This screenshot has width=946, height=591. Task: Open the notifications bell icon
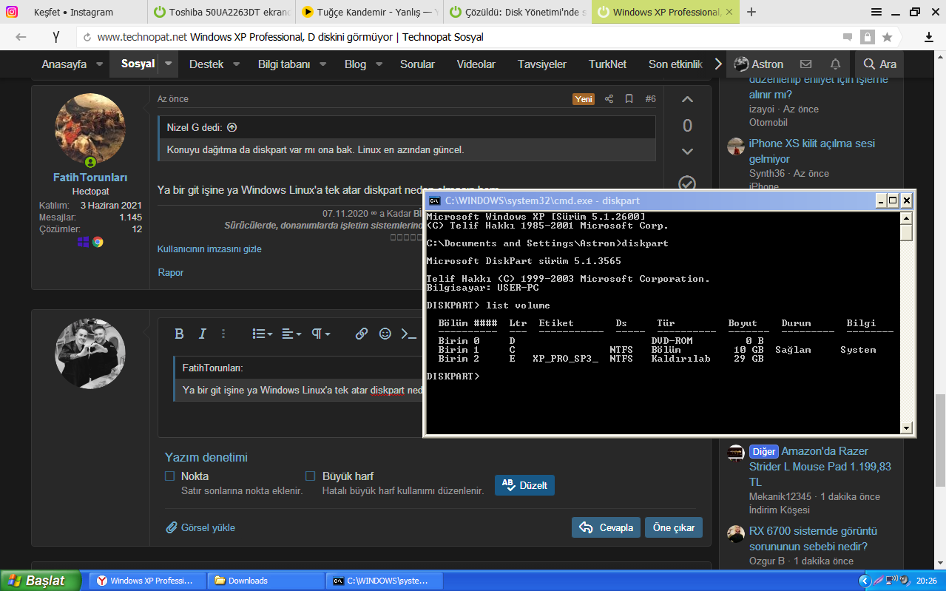coord(835,64)
